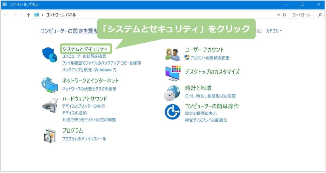Screen dimensions: 326x173
Task: Click the デバイスの追加 link
Action: (x=74, y=113)
